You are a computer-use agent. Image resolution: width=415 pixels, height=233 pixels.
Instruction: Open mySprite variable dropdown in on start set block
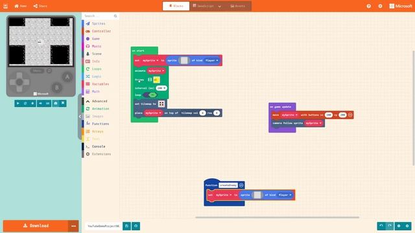pos(150,60)
